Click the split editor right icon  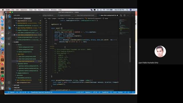tap(125, 15)
